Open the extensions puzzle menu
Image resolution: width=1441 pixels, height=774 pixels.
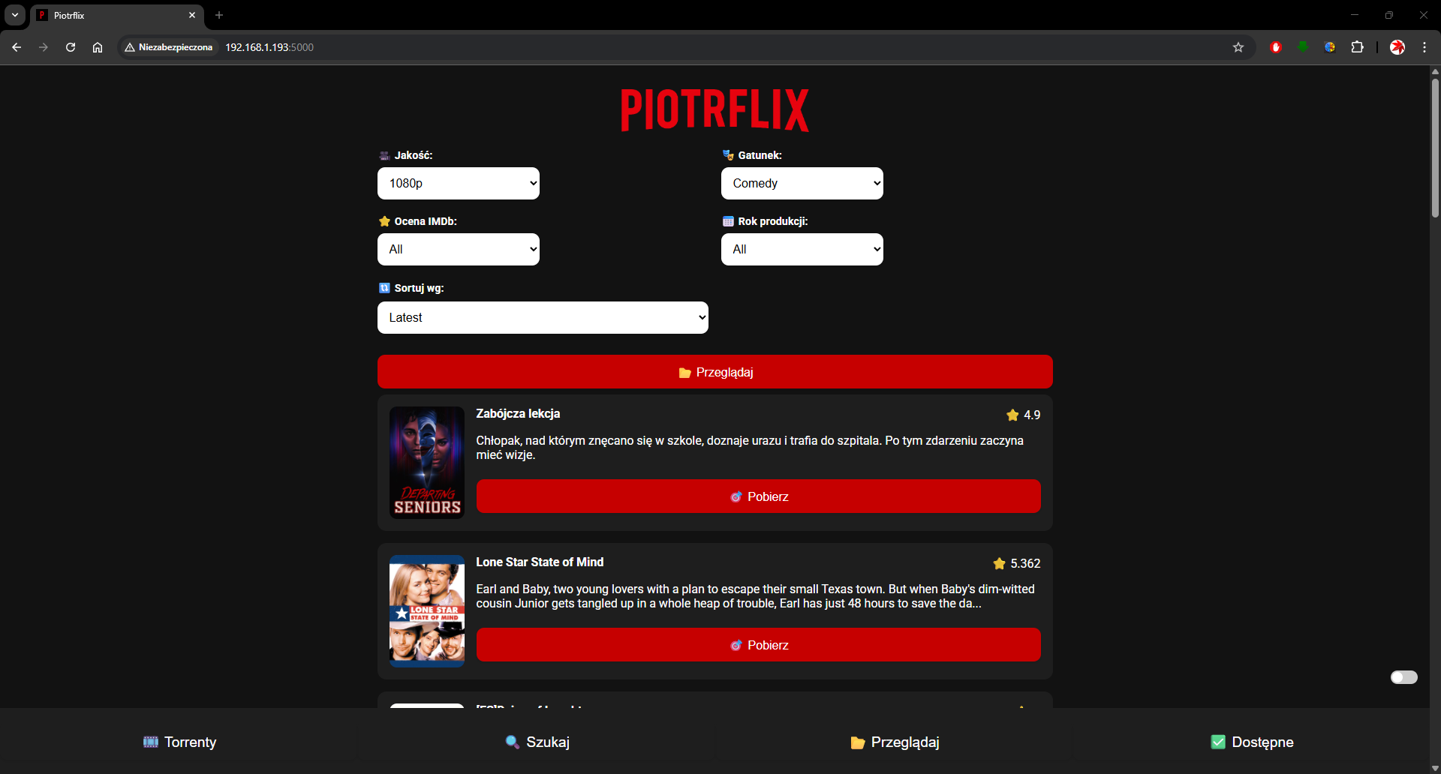click(1357, 47)
